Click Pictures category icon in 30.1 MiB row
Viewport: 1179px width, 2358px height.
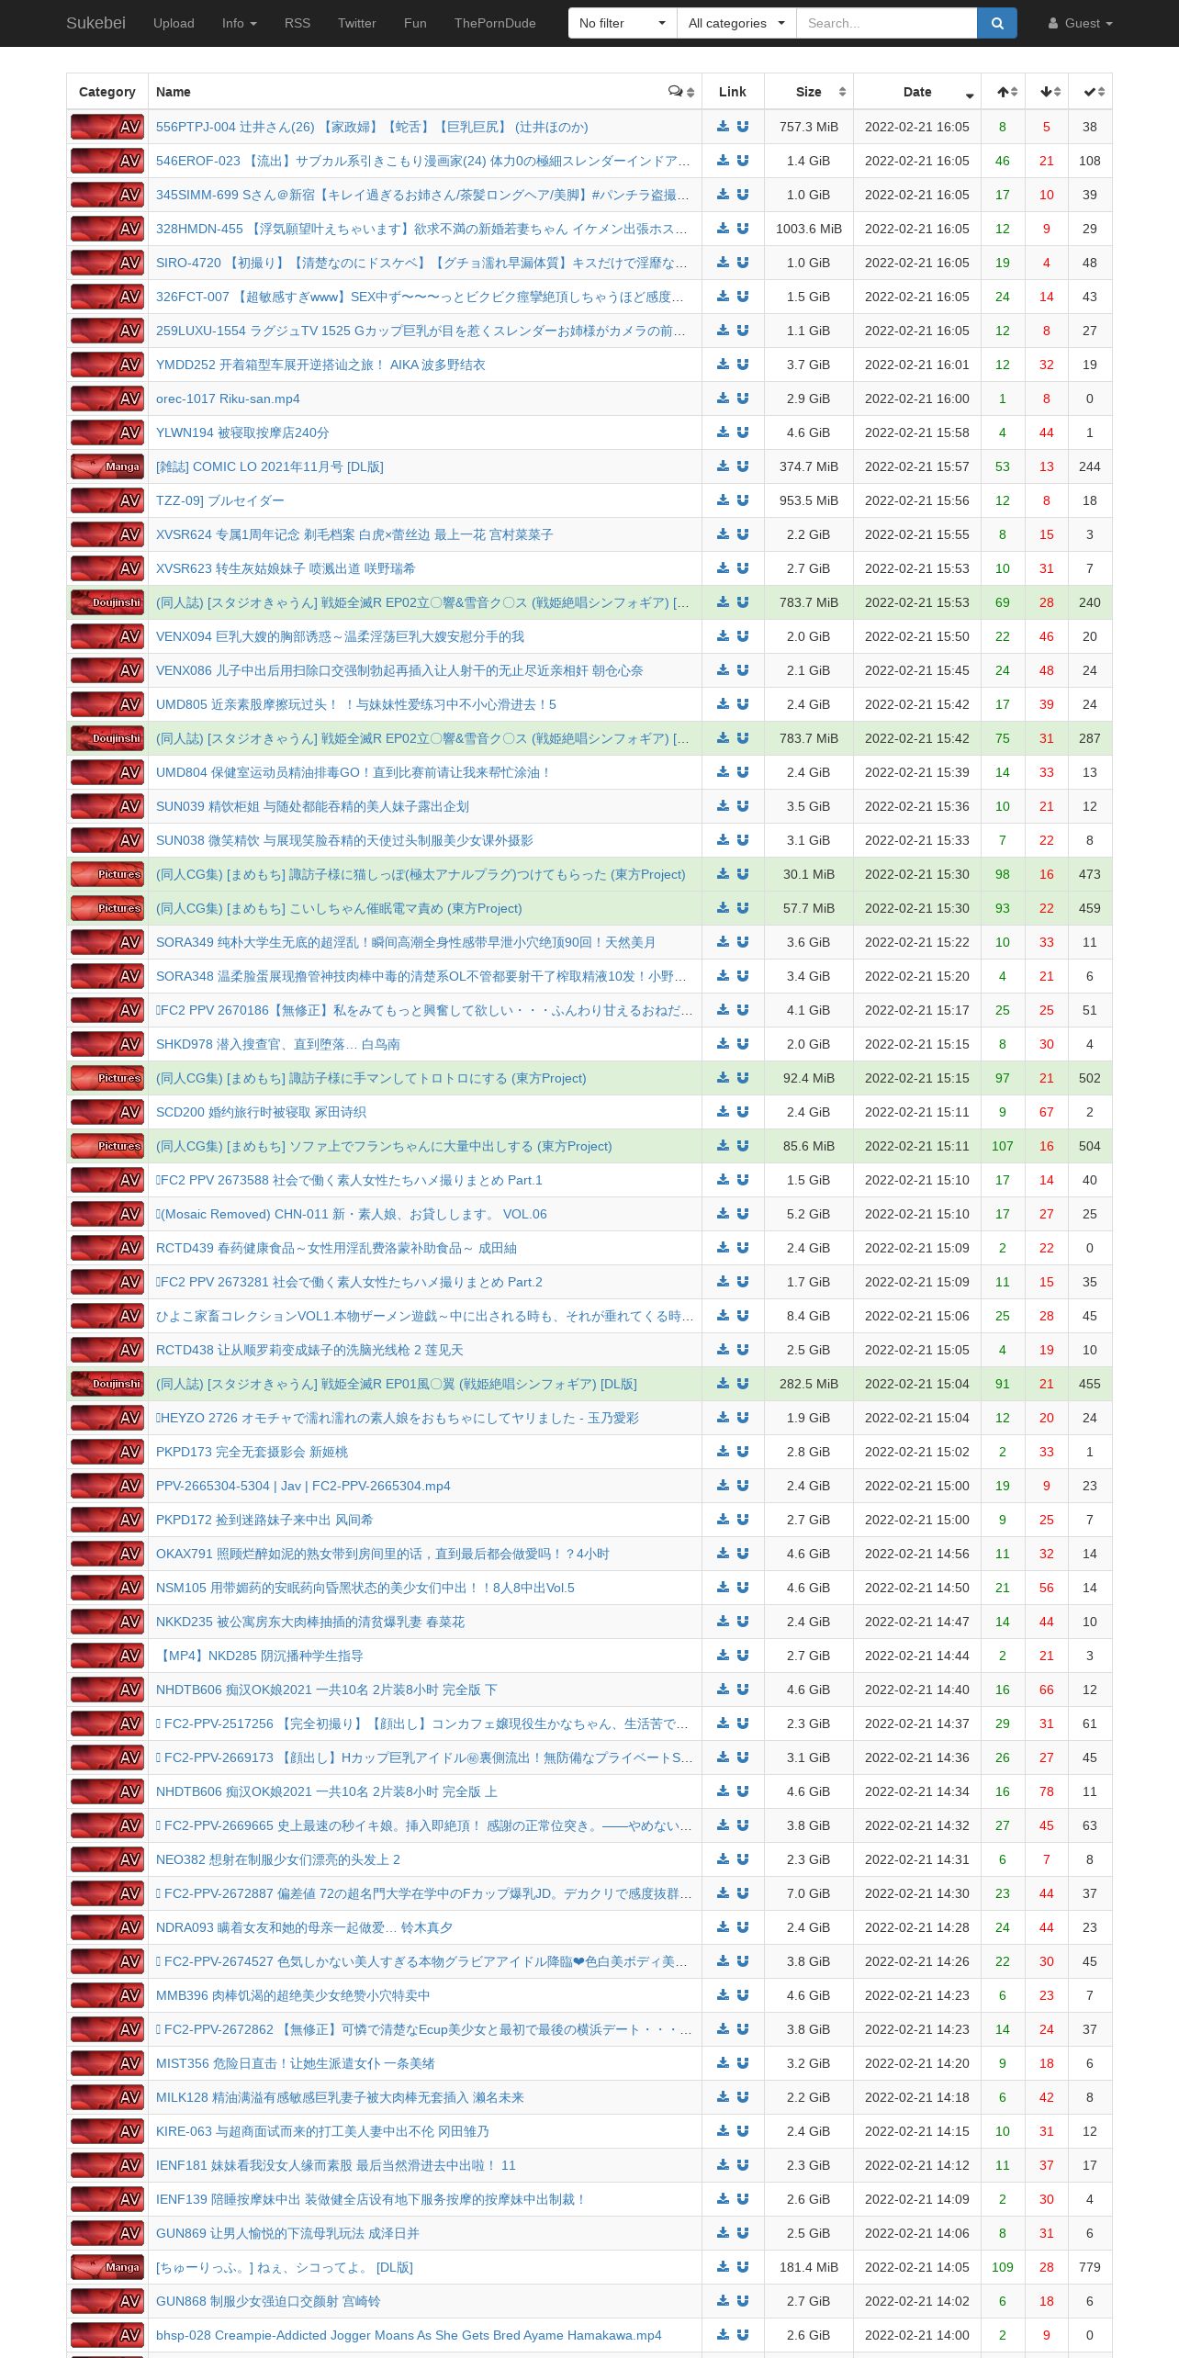107,874
